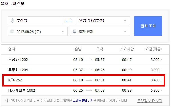The width and height of the screenshot is (171, 107).
Task: Click the 열차 column header
Action: point(12,49)
